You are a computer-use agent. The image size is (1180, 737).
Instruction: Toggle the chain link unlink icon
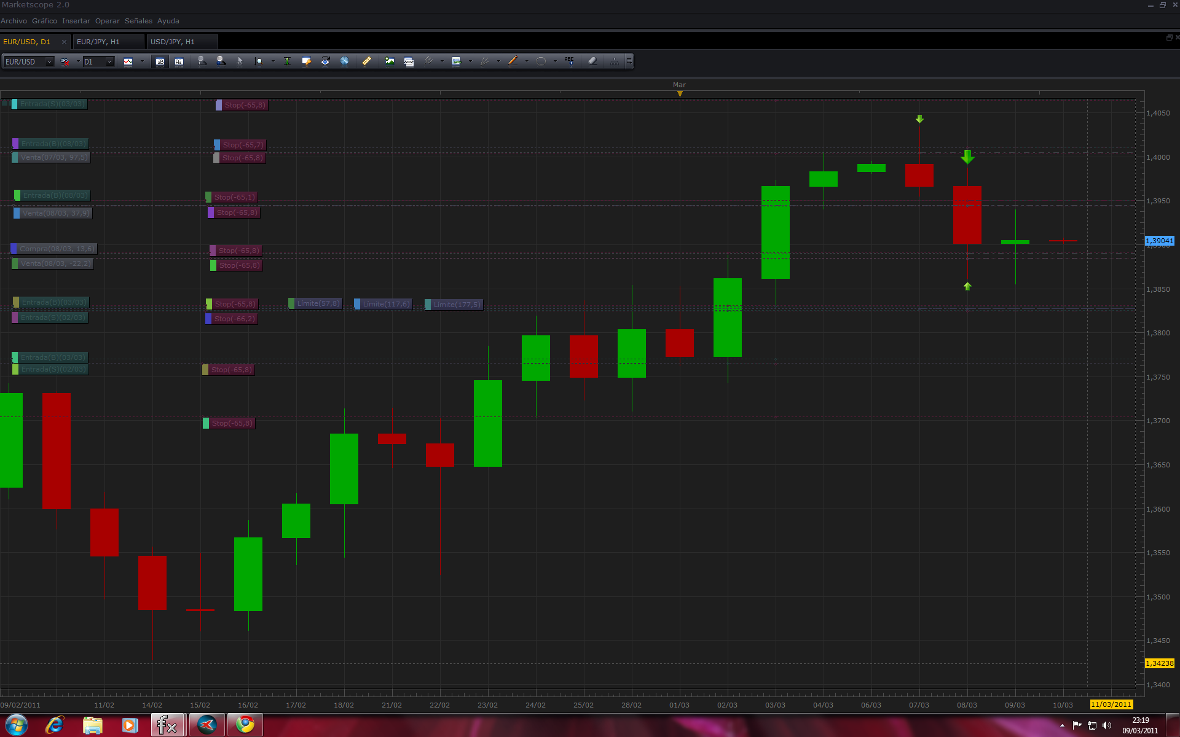click(65, 61)
